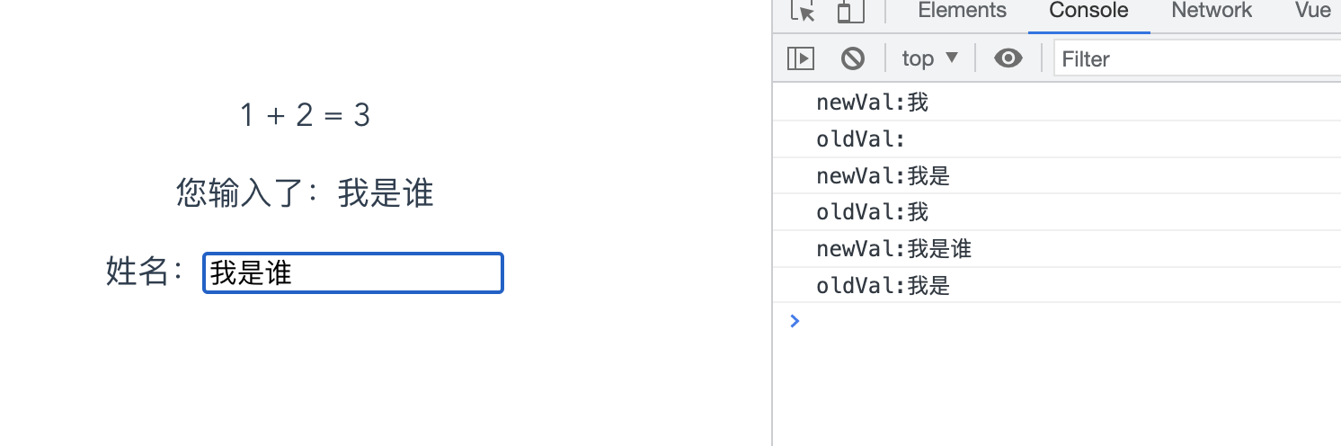Switch to the Elements tab
Image resolution: width=1341 pixels, height=446 pixels.
(962, 11)
